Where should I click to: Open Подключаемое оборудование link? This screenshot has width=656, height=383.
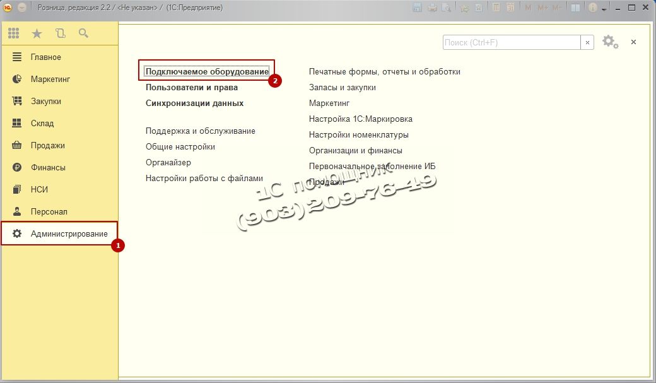pyautogui.click(x=207, y=72)
